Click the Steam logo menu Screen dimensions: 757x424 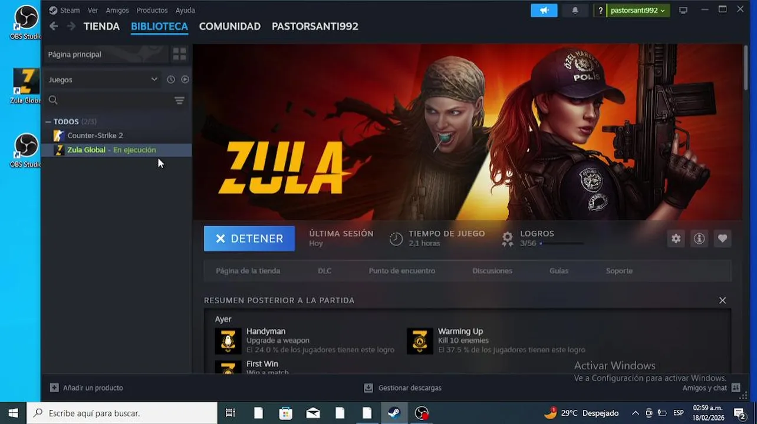(64, 10)
